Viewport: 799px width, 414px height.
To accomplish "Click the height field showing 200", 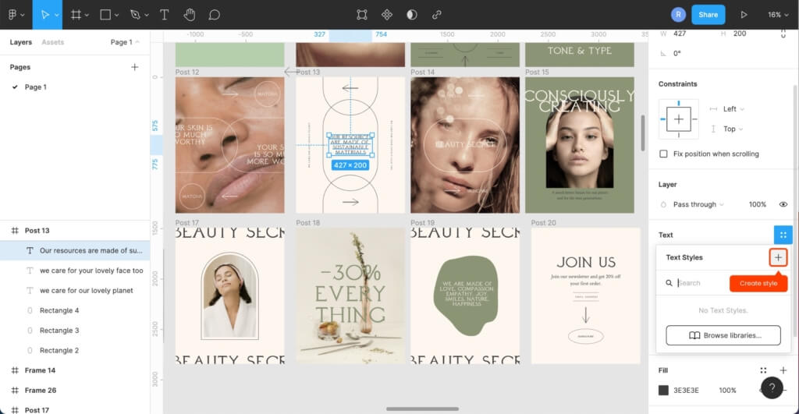I will coord(740,34).
